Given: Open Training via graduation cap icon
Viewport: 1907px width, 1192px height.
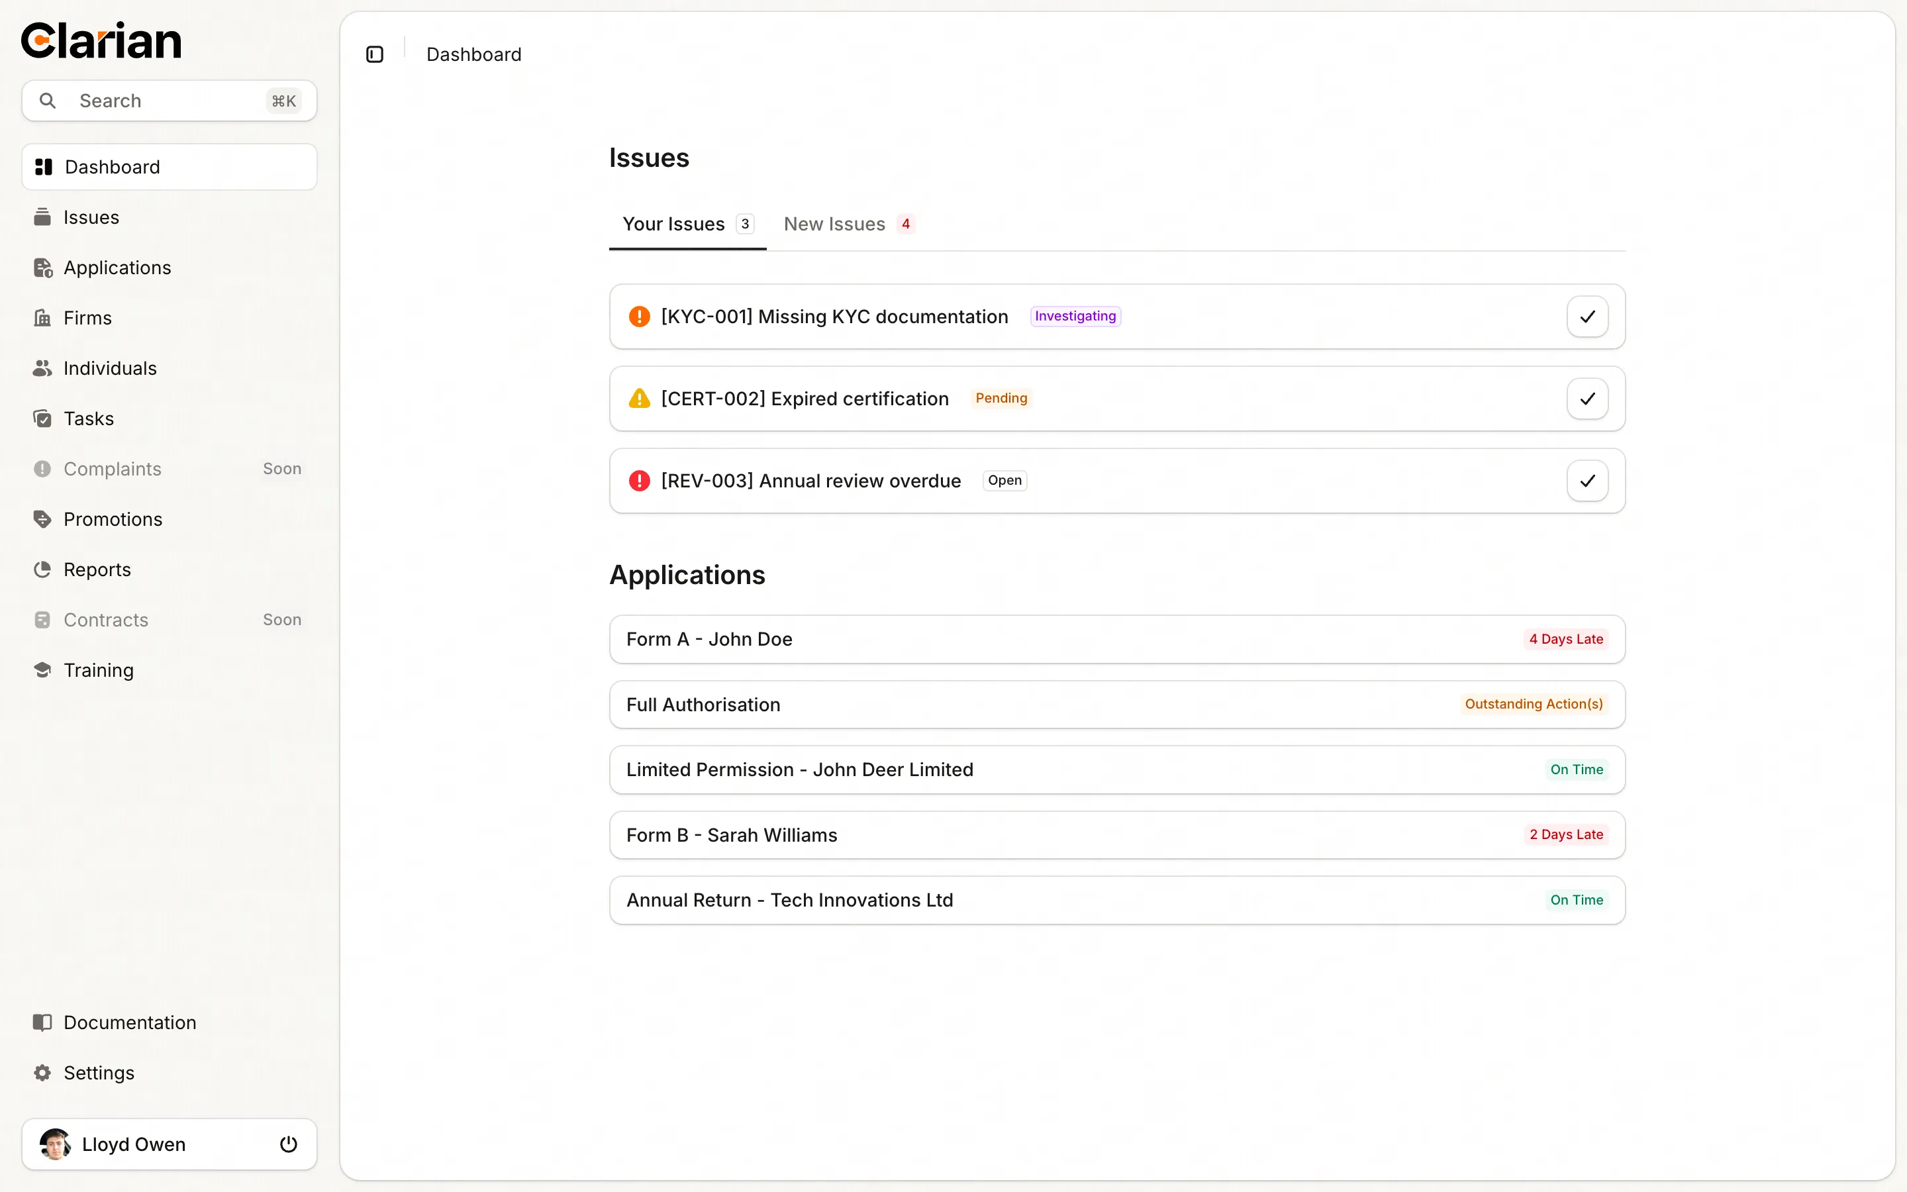Looking at the screenshot, I should (42, 670).
